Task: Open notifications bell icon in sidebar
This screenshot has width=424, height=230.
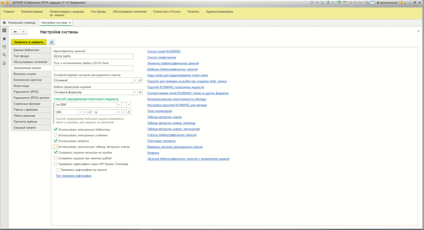Action: tap(4, 63)
